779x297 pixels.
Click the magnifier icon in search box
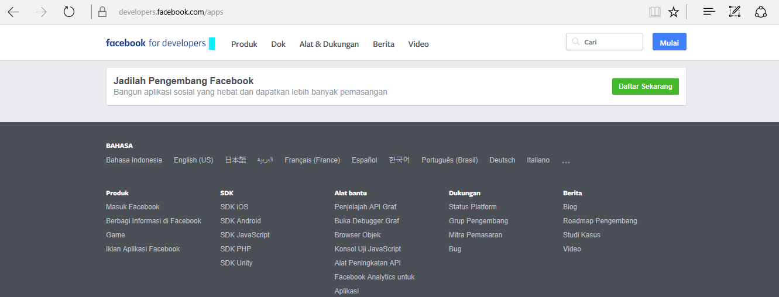pos(576,42)
